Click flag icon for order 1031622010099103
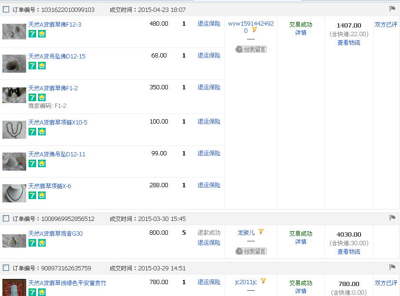400x296 pixels. click(392, 9)
